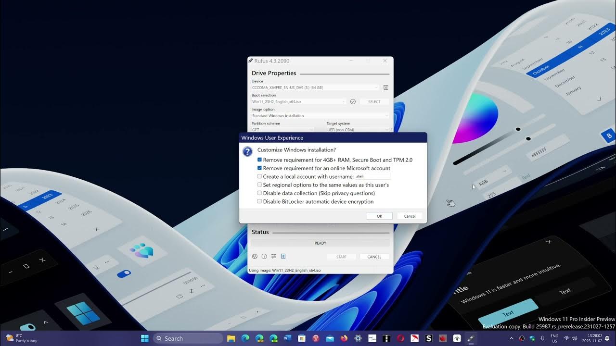616x346 pixels.
Task: Click Drive Properties heading in Rufus
Action: pyautogui.click(x=274, y=73)
